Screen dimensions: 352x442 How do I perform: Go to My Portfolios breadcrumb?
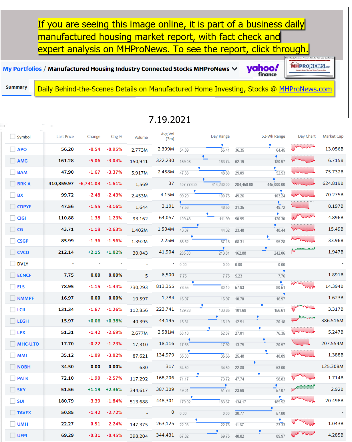(x=22, y=69)
